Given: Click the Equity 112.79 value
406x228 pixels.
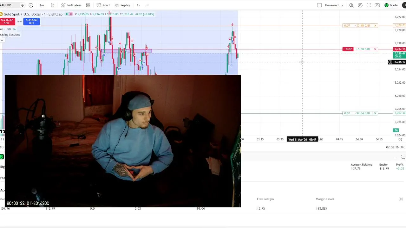Looking at the screenshot, I should (x=384, y=169).
